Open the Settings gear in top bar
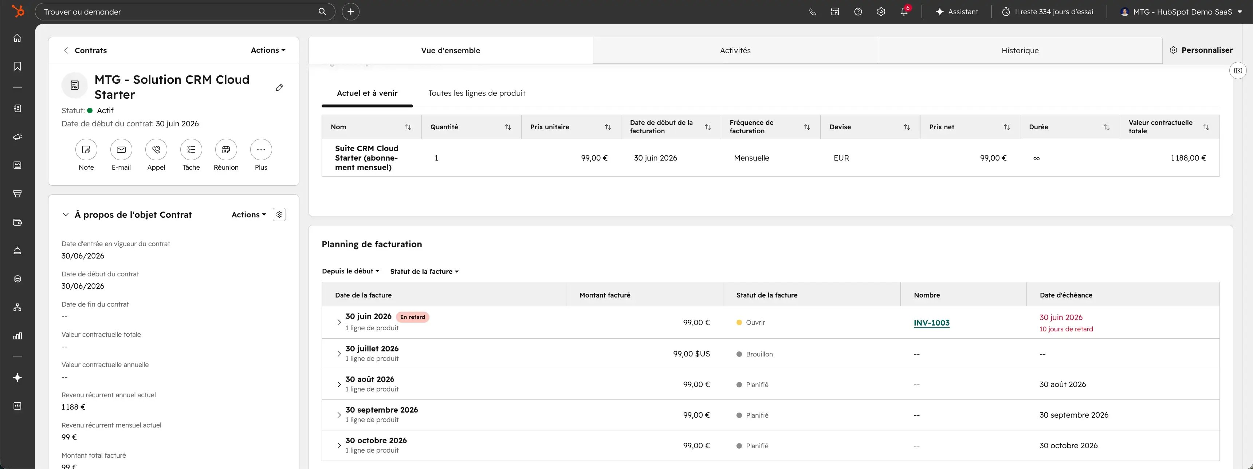This screenshot has height=469, width=1253. (x=881, y=12)
